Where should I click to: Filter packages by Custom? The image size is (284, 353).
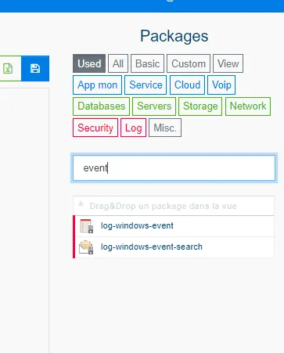[189, 63]
